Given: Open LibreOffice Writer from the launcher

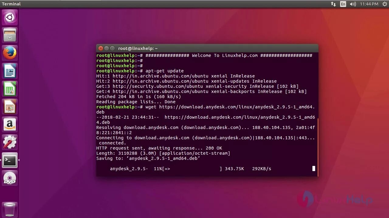Looking at the screenshot, I should click(x=10, y=71).
